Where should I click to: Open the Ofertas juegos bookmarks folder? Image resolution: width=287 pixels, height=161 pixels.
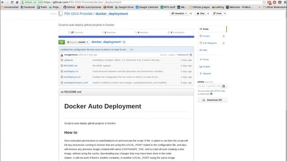199,7
